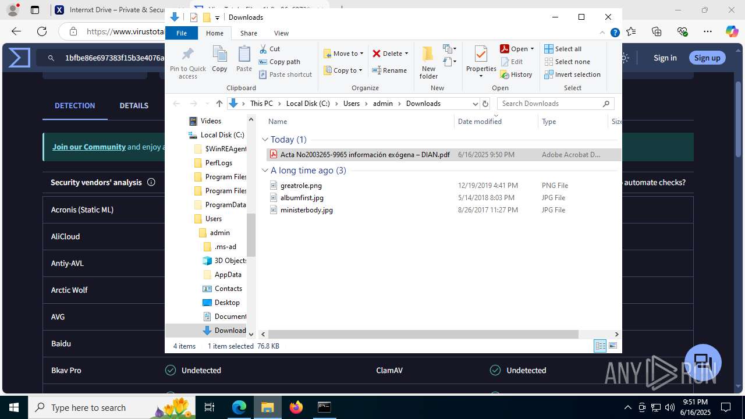Select Videos in navigation tree
745x419 pixels.
(211, 121)
